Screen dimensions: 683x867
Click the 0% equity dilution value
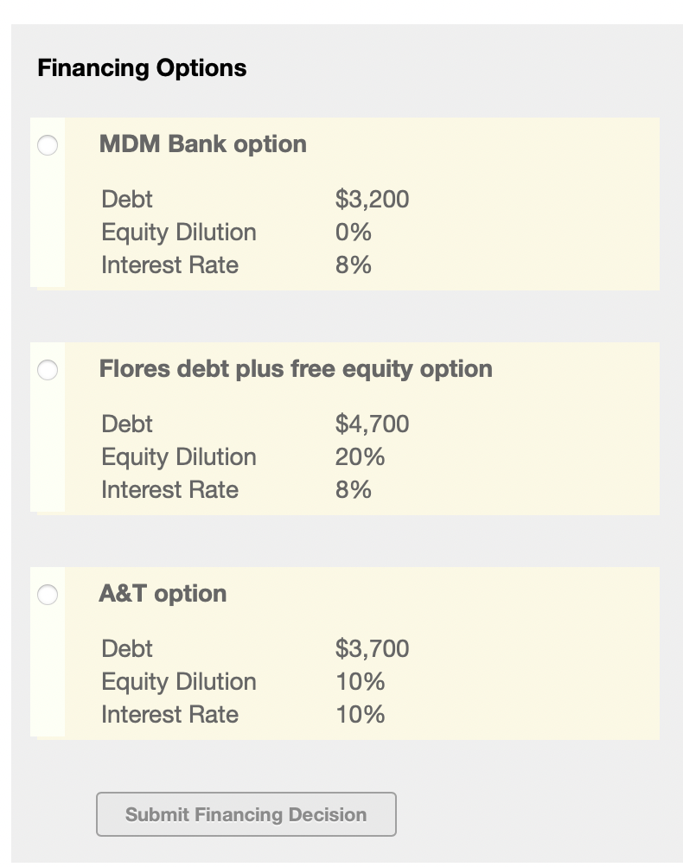point(354,233)
